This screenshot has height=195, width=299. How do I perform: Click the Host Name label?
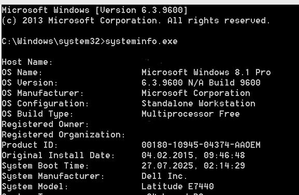tap(27, 62)
